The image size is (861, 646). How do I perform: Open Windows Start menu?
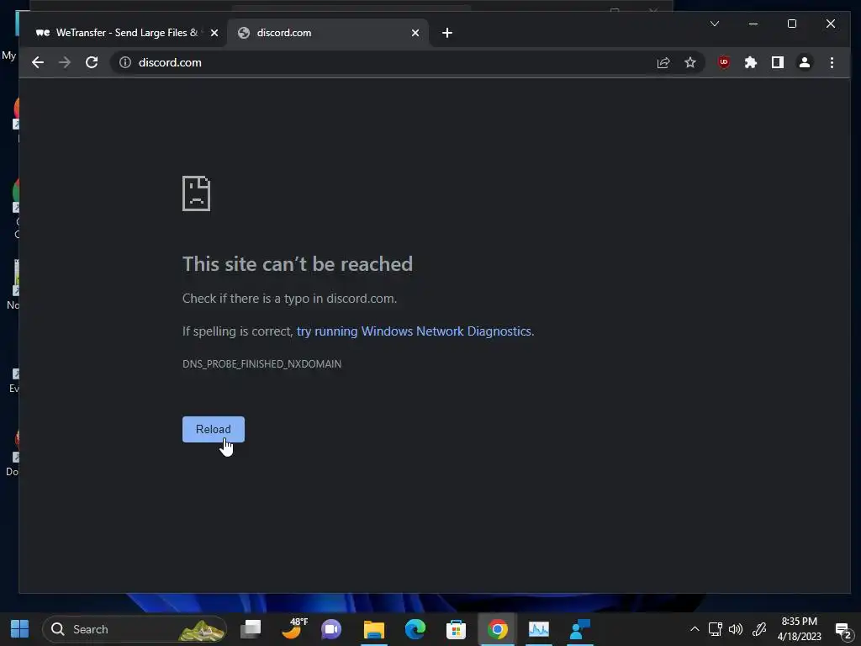point(20,629)
